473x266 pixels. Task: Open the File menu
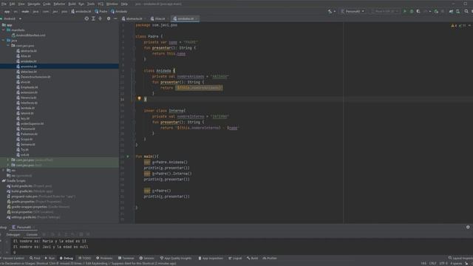point(4,4)
